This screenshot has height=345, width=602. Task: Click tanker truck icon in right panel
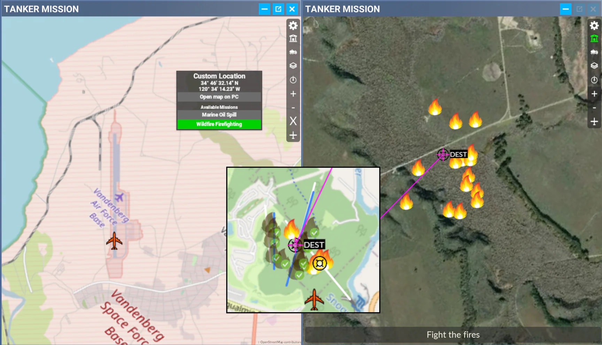594,52
